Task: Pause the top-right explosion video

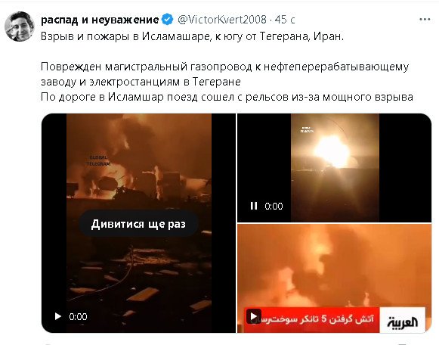Action: pyautogui.click(x=254, y=206)
